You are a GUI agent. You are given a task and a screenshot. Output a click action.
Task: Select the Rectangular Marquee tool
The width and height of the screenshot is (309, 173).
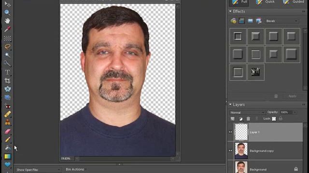pos(8,38)
